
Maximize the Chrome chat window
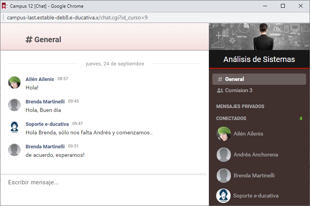(283, 6)
